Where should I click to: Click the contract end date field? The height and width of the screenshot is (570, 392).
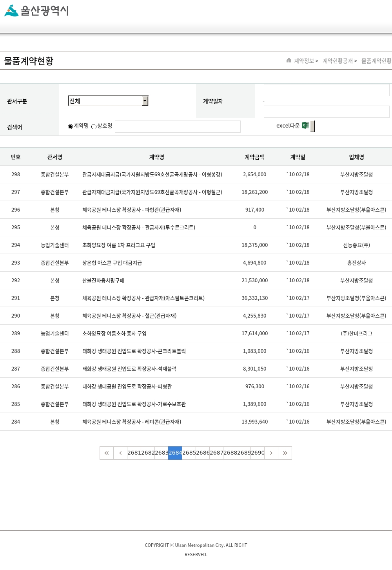326,112
